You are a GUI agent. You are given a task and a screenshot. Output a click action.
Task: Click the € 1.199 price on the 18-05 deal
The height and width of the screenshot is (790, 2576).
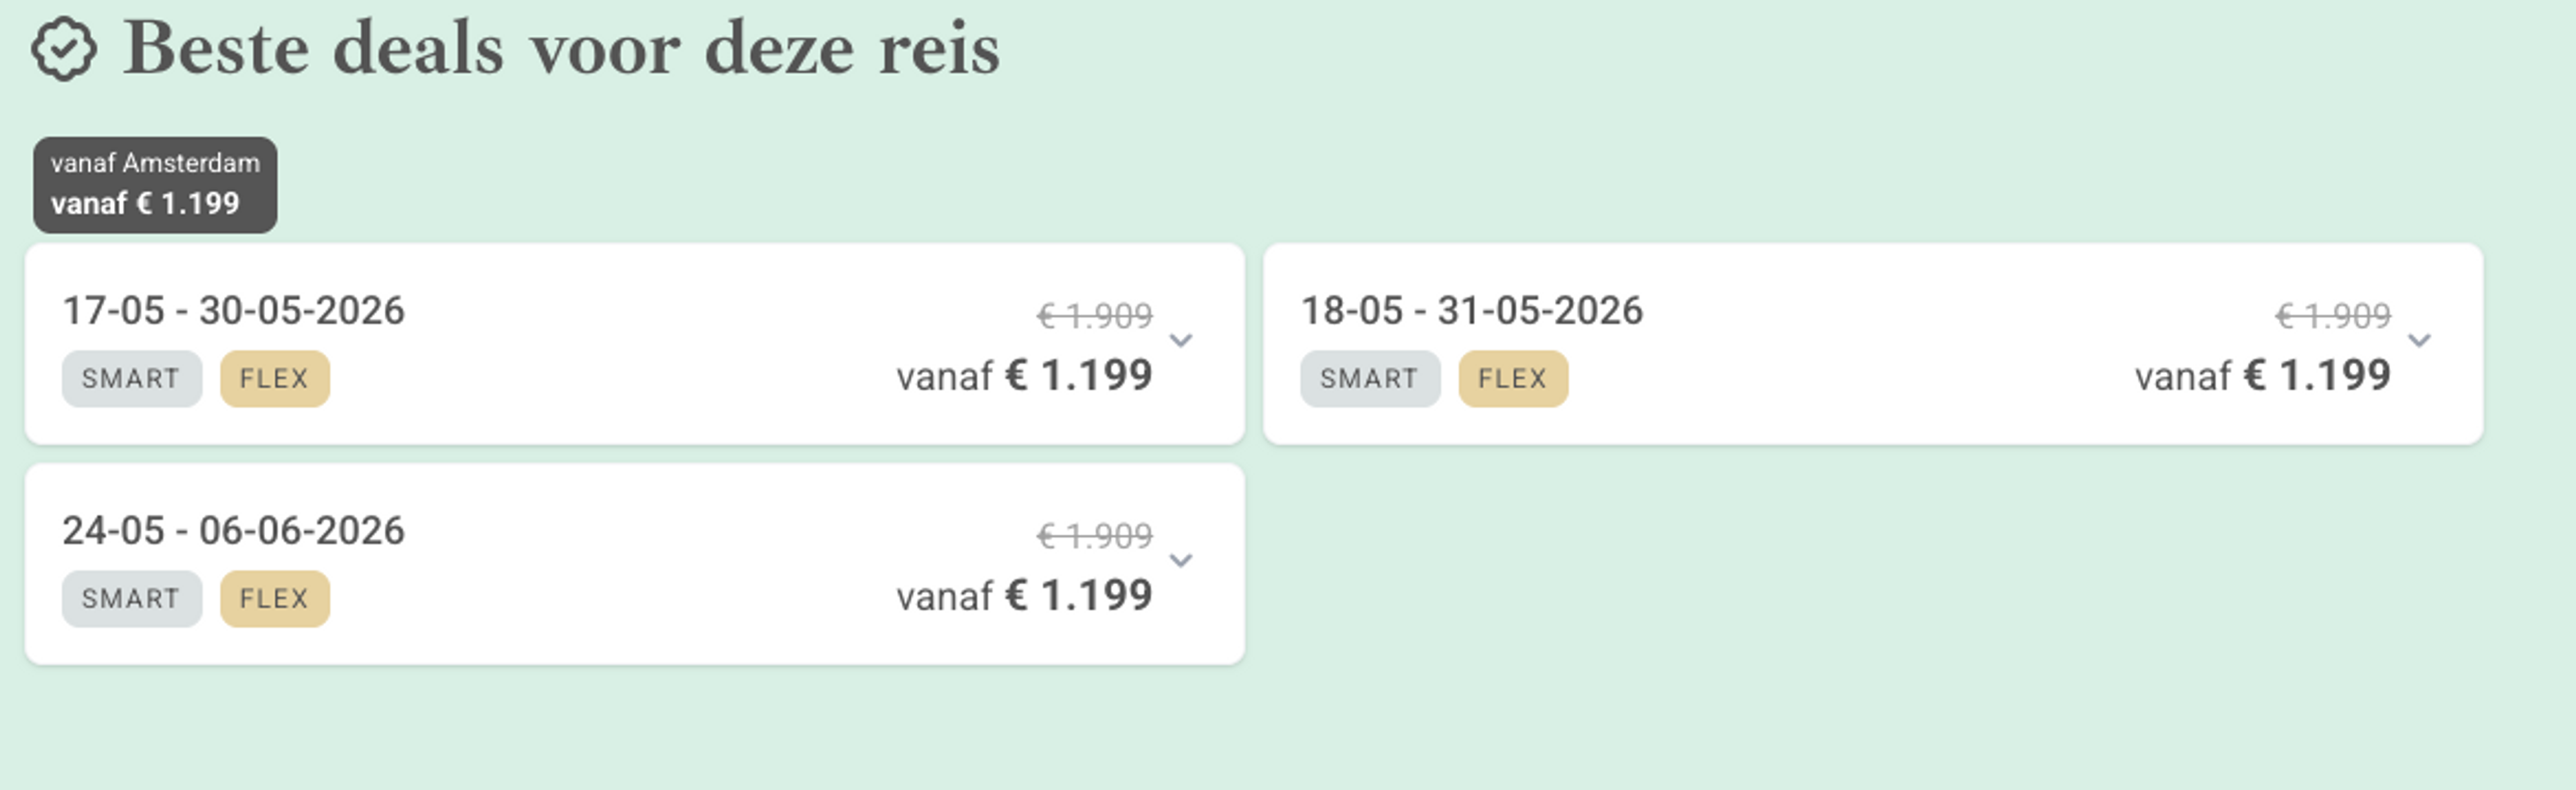[x=2316, y=376]
